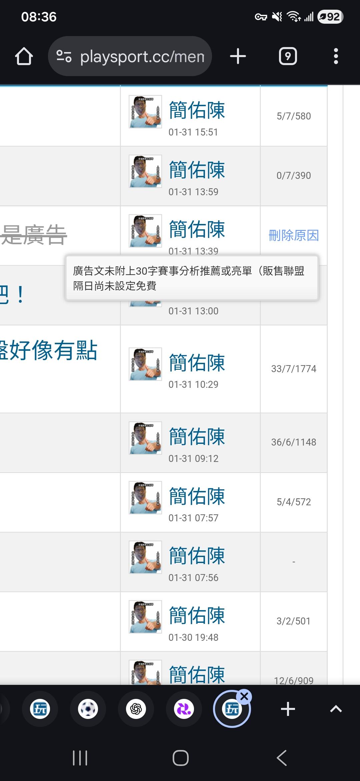The width and height of the screenshot is (360, 781).
Task: Open the browser three-dot menu
Action: (x=336, y=56)
